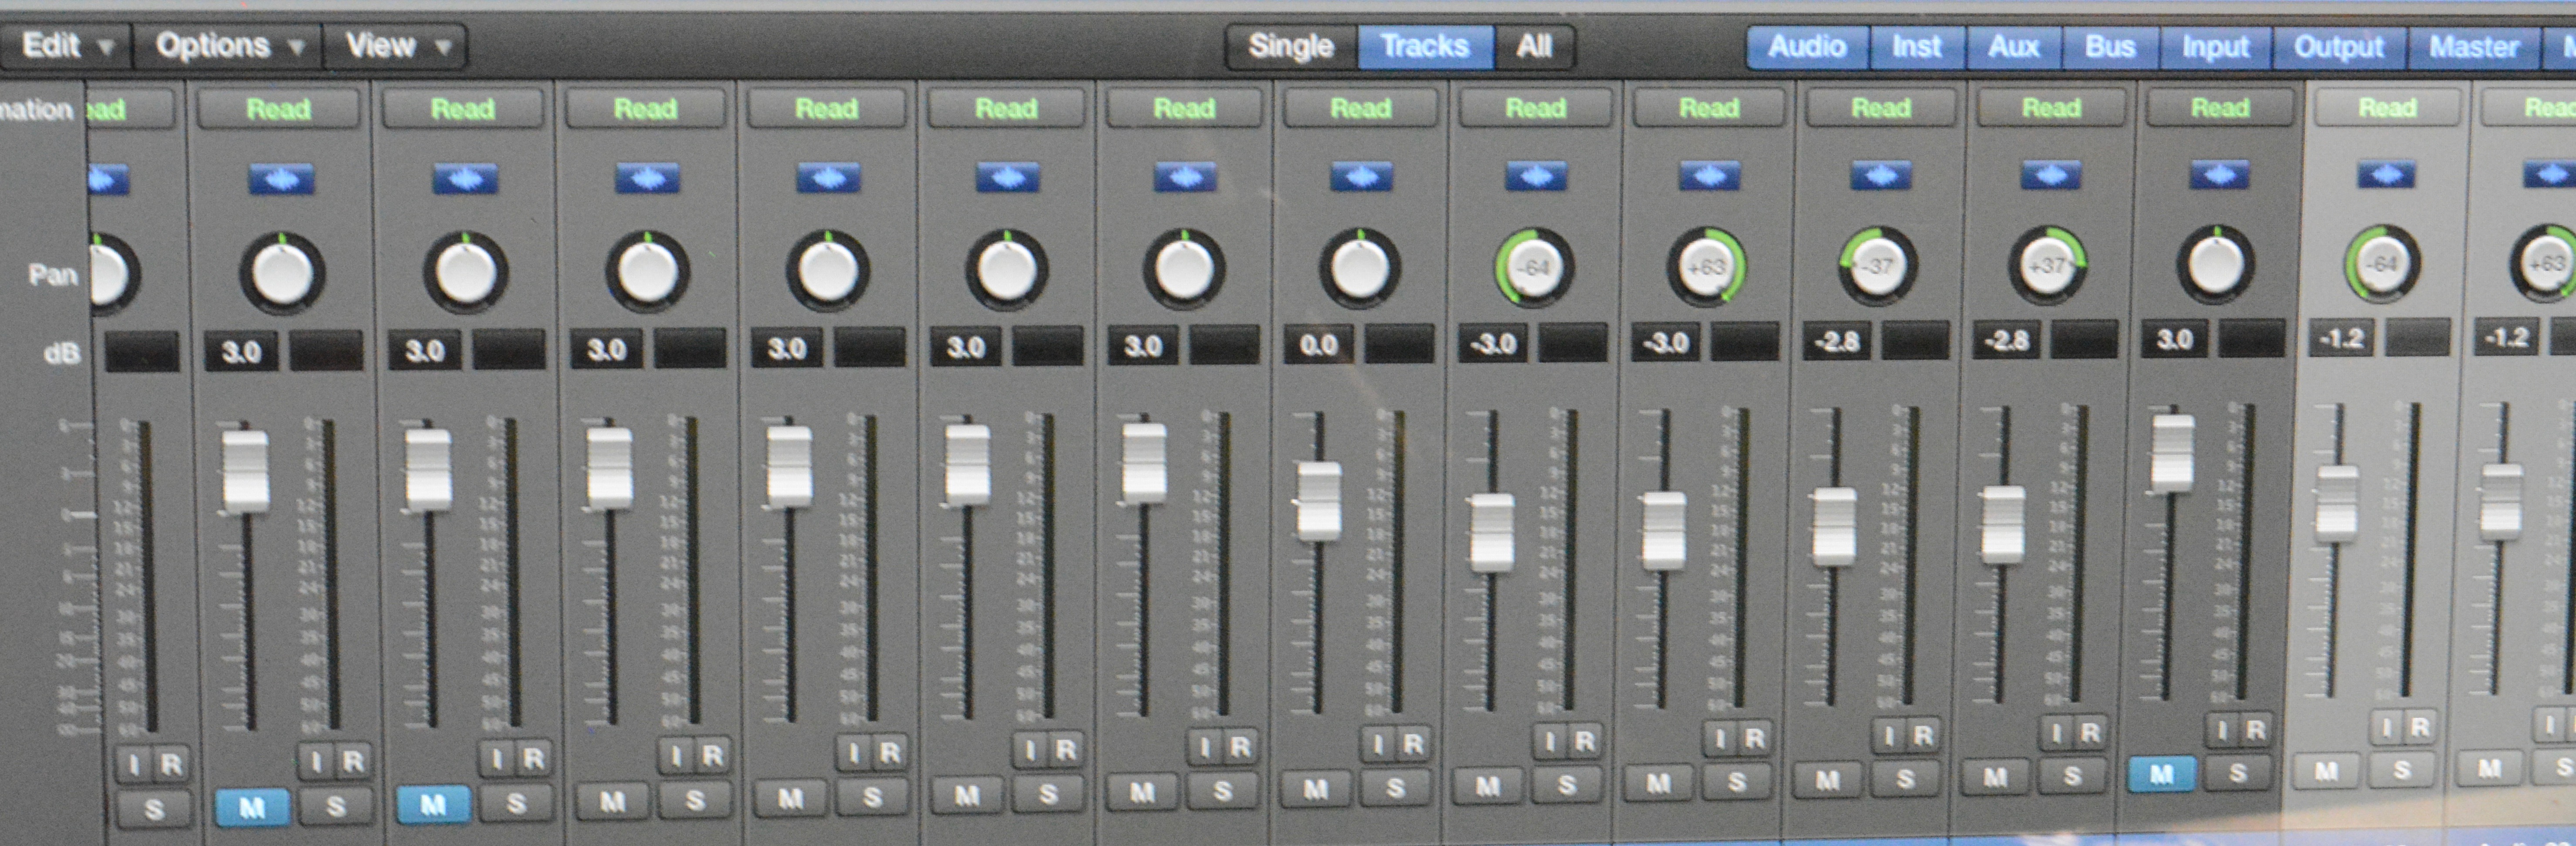
Task: Record-enable R on -3.0 dB strip panned -64
Action: pos(1584,741)
